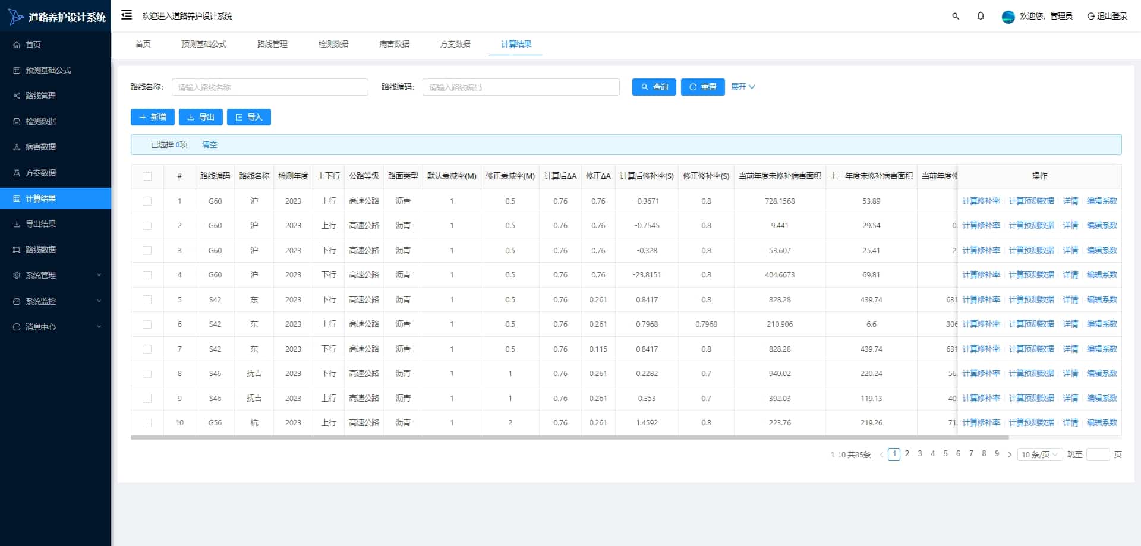This screenshot has height=546, width=1141.
Task: Check the checkbox for row 8
Action: coord(147,373)
